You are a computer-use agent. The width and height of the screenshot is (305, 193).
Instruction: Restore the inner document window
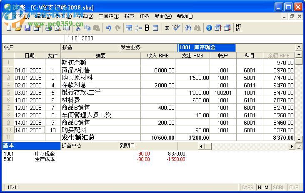click(x=292, y=16)
